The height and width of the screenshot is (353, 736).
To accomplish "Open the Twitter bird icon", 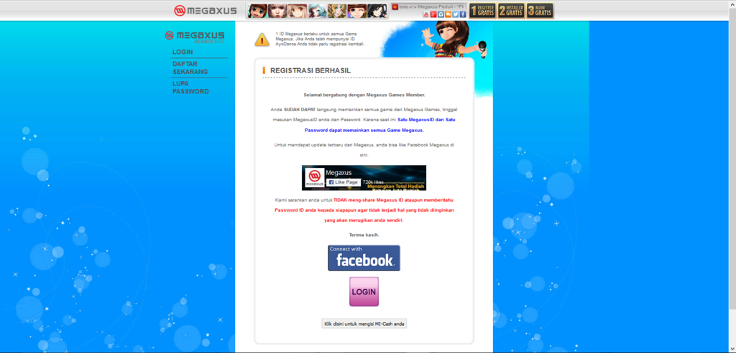I will tap(455, 14).
